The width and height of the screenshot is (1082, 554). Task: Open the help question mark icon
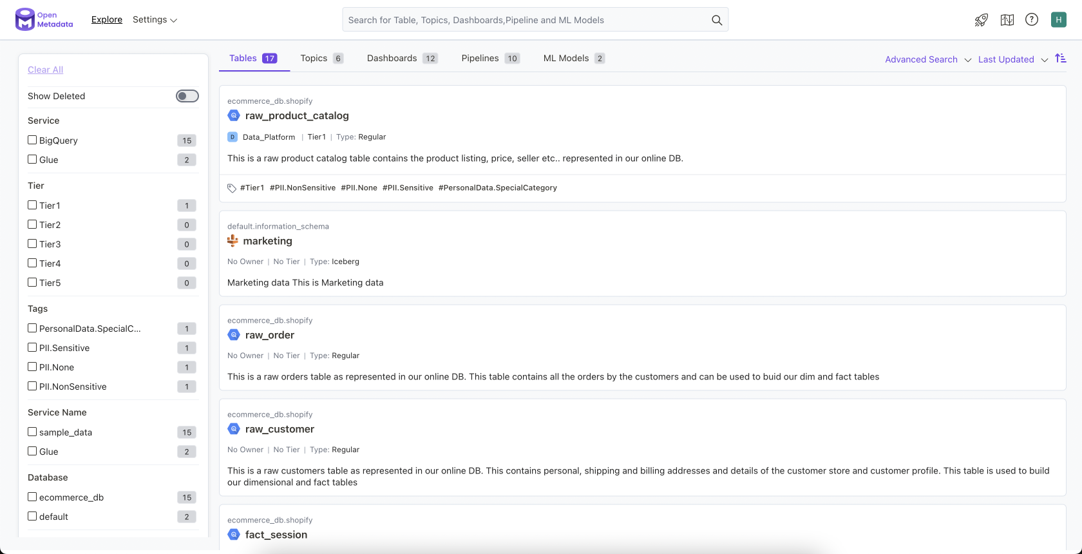click(x=1032, y=20)
